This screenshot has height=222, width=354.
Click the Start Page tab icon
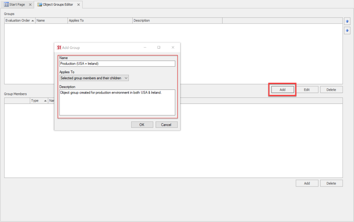[7, 4]
